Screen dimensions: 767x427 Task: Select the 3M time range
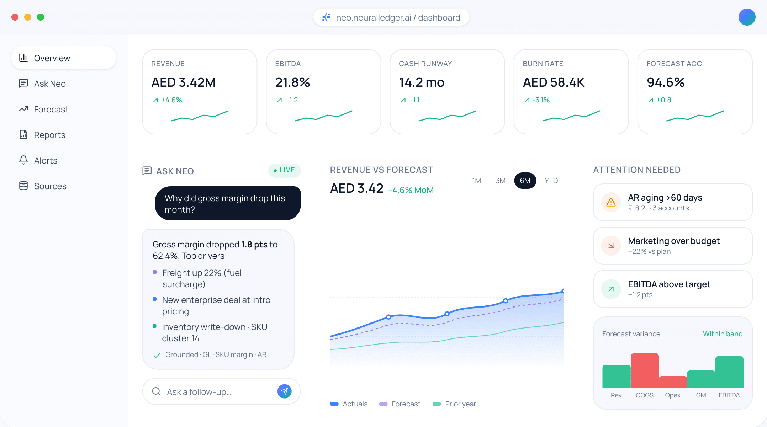(501, 181)
